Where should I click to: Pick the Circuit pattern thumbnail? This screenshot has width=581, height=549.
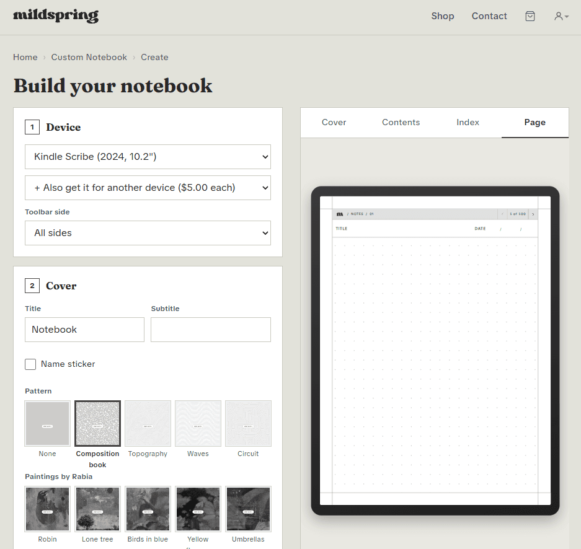pos(248,423)
